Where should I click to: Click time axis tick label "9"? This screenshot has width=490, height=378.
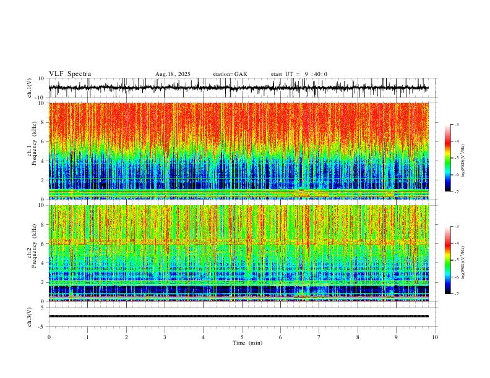click(396, 337)
